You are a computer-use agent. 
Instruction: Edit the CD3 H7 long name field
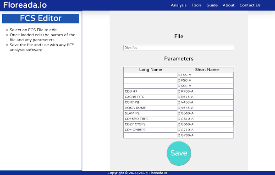(x=151, y=91)
